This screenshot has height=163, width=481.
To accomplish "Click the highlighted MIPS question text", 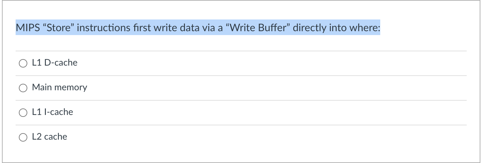I will click(198, 28).
